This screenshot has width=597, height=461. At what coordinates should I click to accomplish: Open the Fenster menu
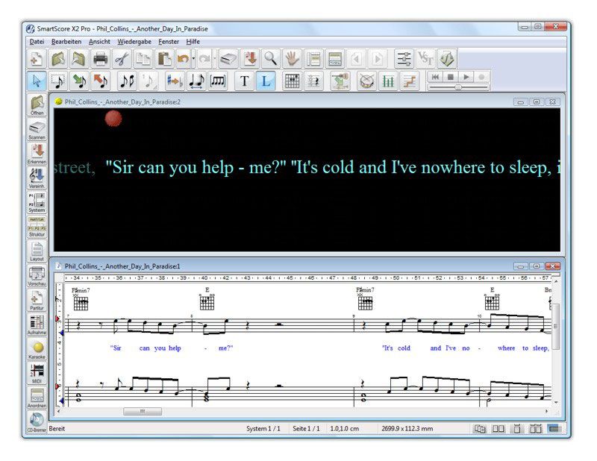(x=169, y=42)
